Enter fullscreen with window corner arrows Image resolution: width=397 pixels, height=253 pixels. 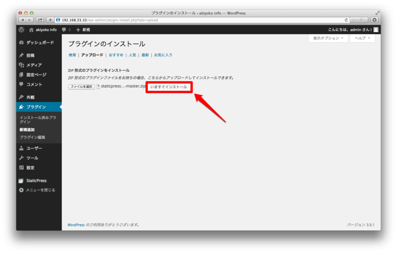[x=377, y=13]
